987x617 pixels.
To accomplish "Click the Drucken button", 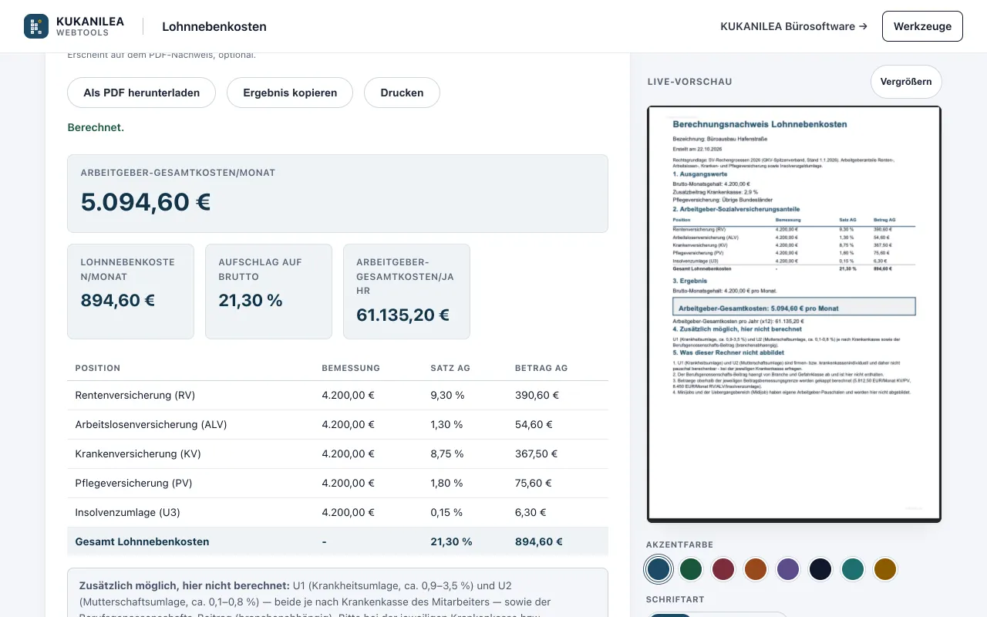I will tap(402, 93).
